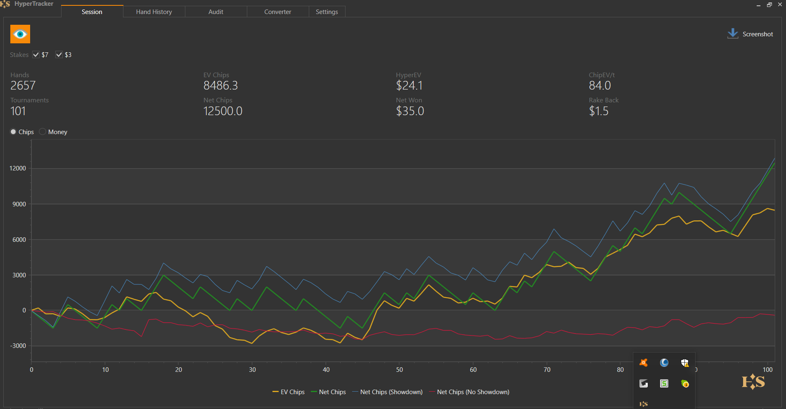Switch to the Session tab
Screen dimensions: 786x409
coord(92,12)
